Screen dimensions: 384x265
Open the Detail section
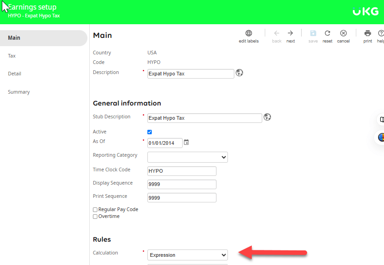pos(15,74)
